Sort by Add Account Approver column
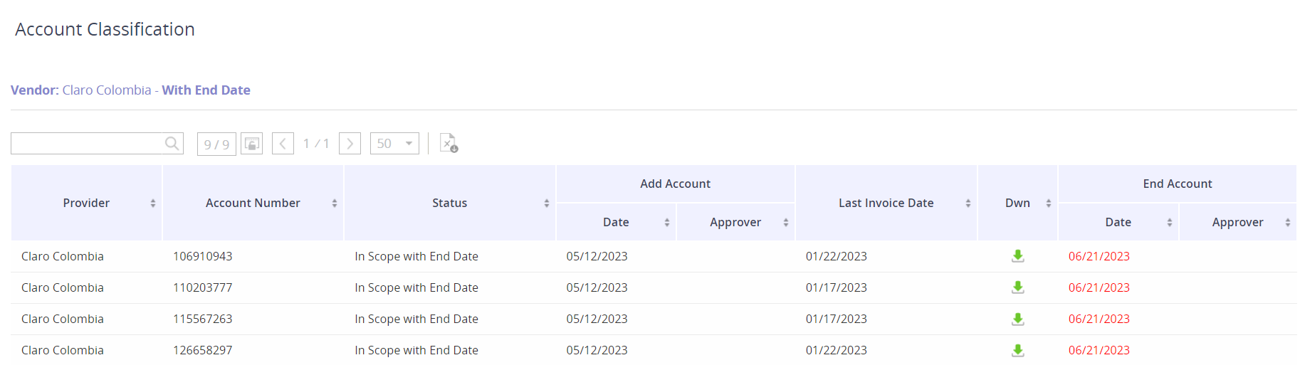Viewport: 1305px width, 365px height. (735, 222)
